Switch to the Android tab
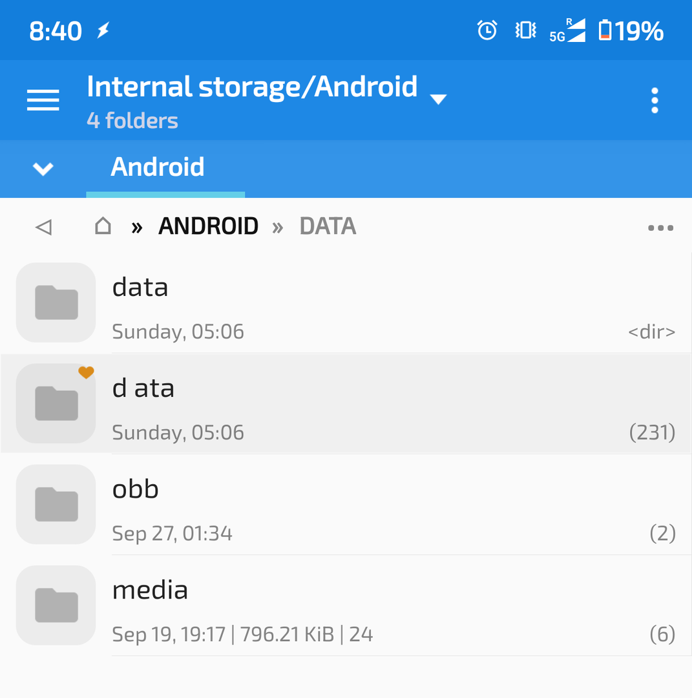692x698 pixels. [x=158, y=167]
